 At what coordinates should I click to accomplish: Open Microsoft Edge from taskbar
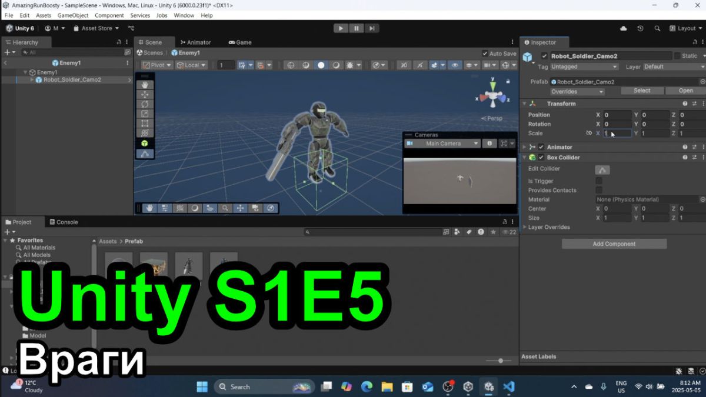pyautogui.click(x=367, y=386)
